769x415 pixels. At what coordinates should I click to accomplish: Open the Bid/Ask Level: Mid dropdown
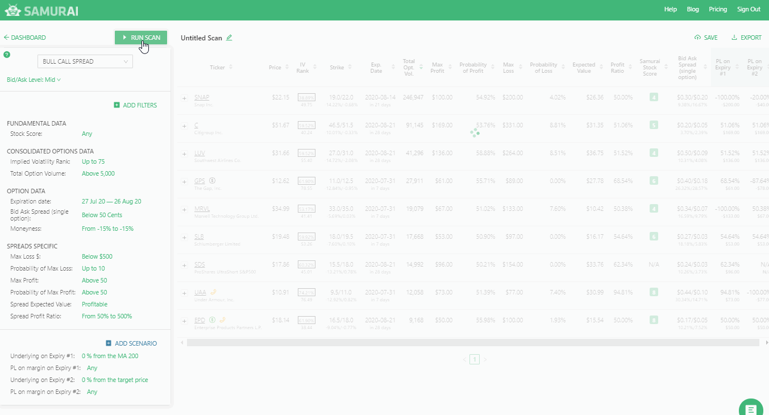tap(34, 80)
